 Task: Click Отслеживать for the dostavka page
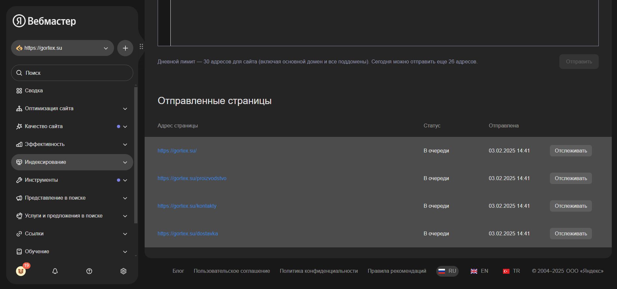[x=571, y=233]
